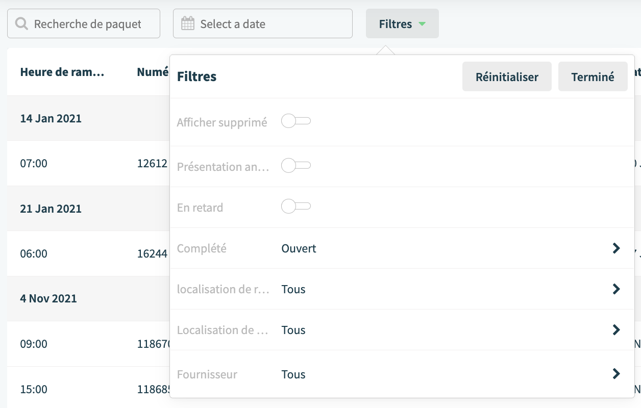
Task: Click the magnifier icon in package search
Action: (21, 23)
